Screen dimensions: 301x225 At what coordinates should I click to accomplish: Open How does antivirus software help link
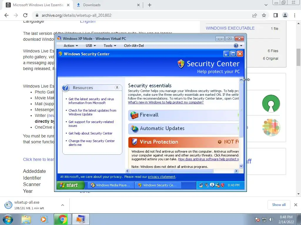tap(208, 159)
